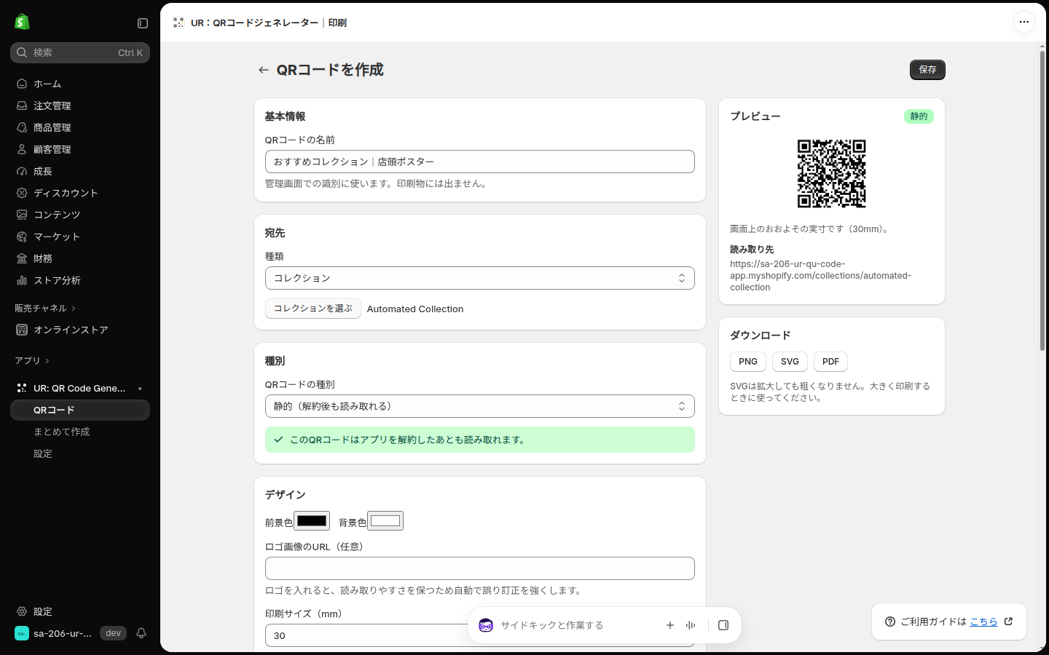Click the 商品管理 tag icon
The height and width of the screenshot is (655, 1049).
pos(22,127)
